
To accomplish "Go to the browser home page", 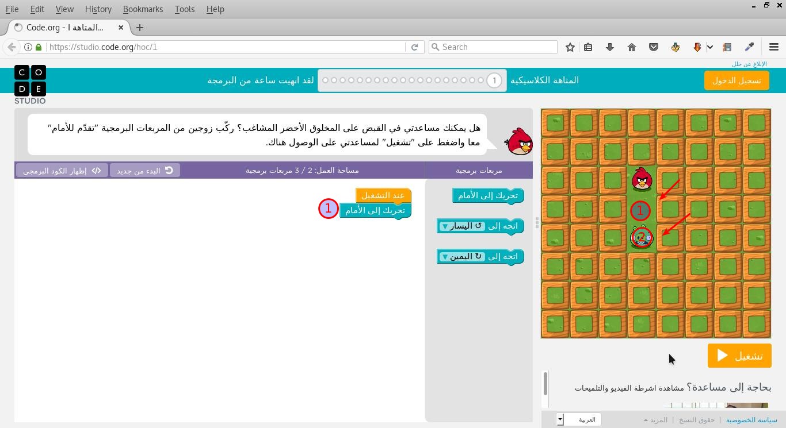I will click(x=632, y=47).
